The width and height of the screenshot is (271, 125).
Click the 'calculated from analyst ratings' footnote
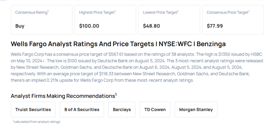coord(37,122)
